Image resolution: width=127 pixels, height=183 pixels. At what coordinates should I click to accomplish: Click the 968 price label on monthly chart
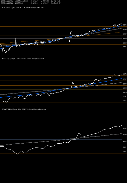(x=124, y=147)
